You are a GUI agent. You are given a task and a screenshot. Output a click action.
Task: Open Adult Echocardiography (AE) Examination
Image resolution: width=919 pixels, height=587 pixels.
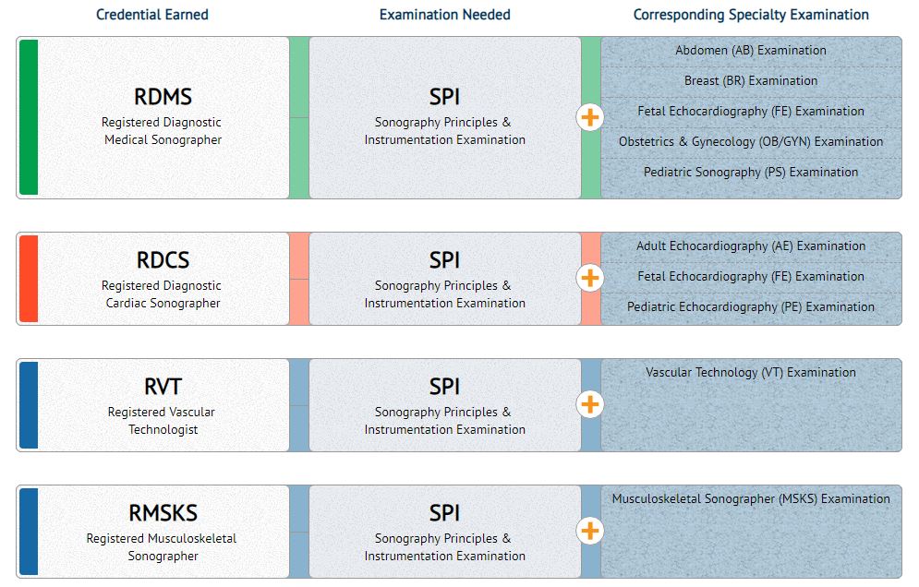tap(751, 246)
